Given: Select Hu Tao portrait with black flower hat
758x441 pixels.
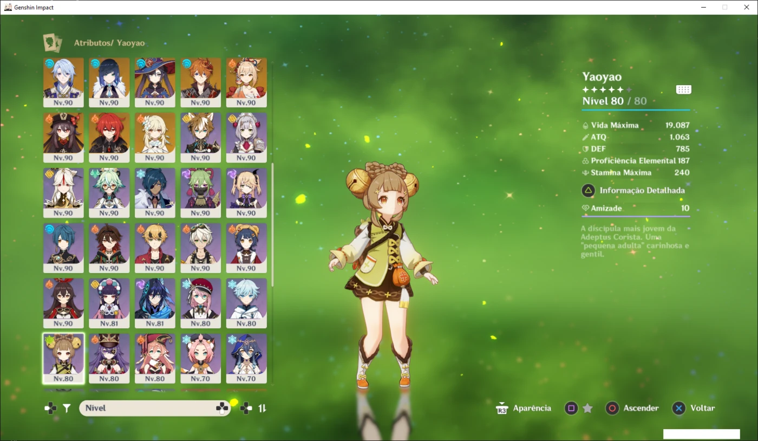Looking at the screenshot, I should (x=63, y=138).
